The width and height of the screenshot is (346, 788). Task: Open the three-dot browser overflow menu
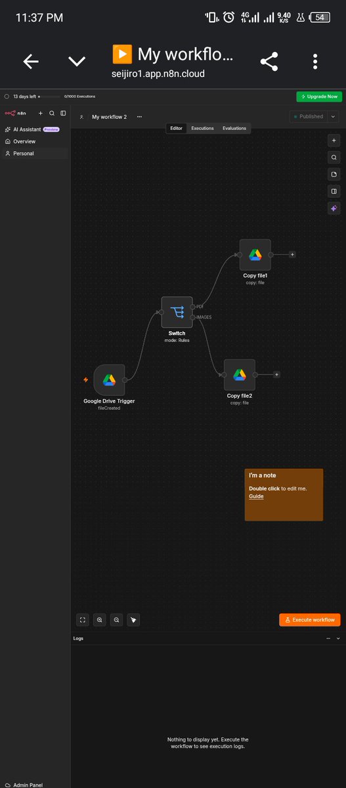316,62
